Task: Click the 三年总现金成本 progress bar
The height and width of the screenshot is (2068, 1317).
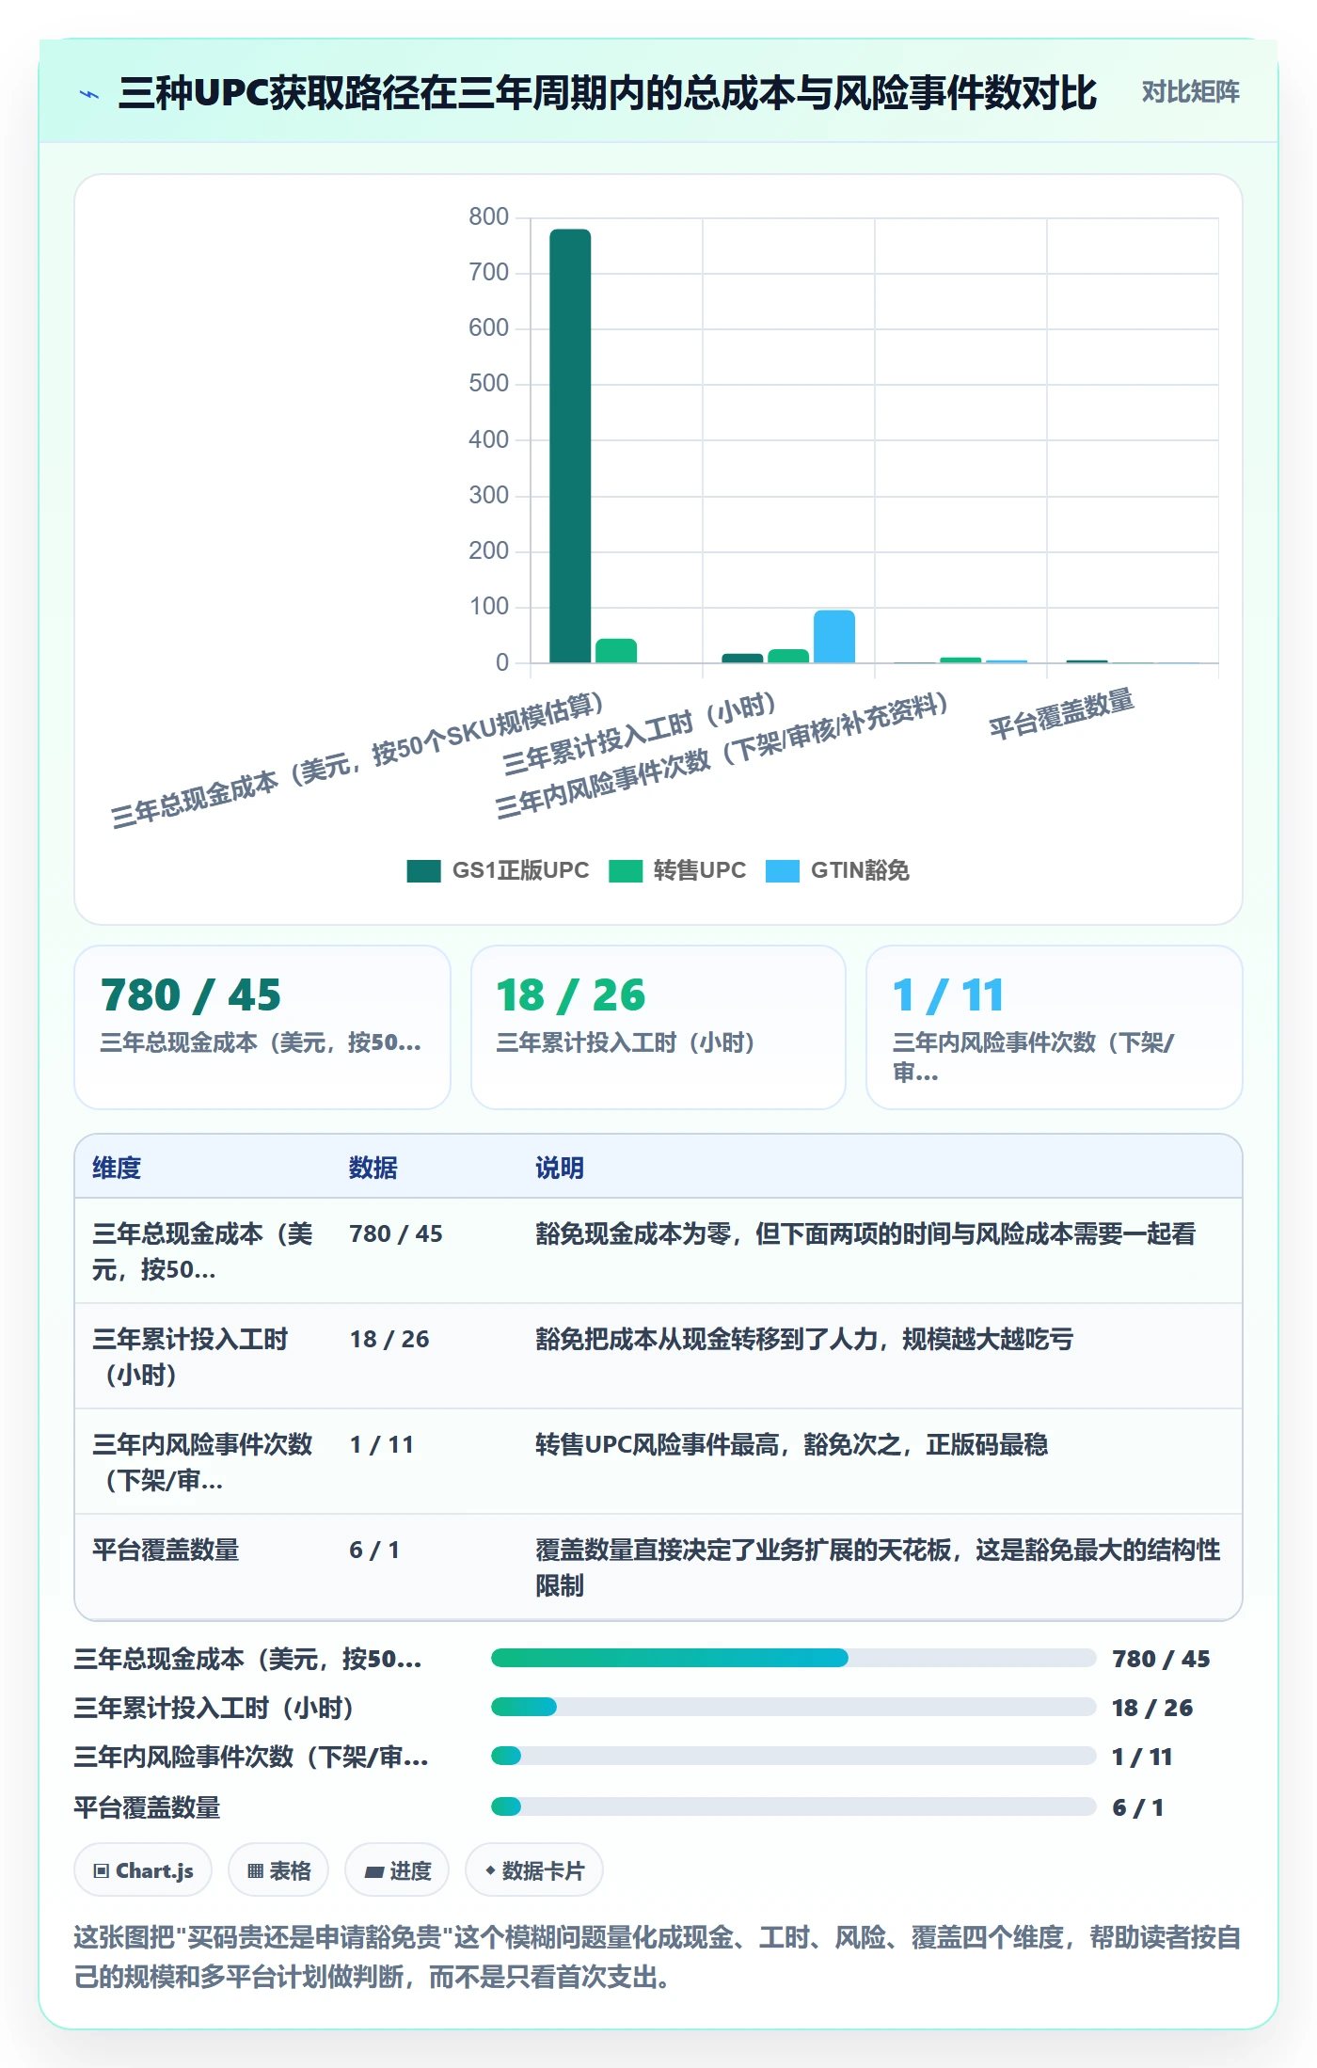Action: click(x=793, y=1658)
